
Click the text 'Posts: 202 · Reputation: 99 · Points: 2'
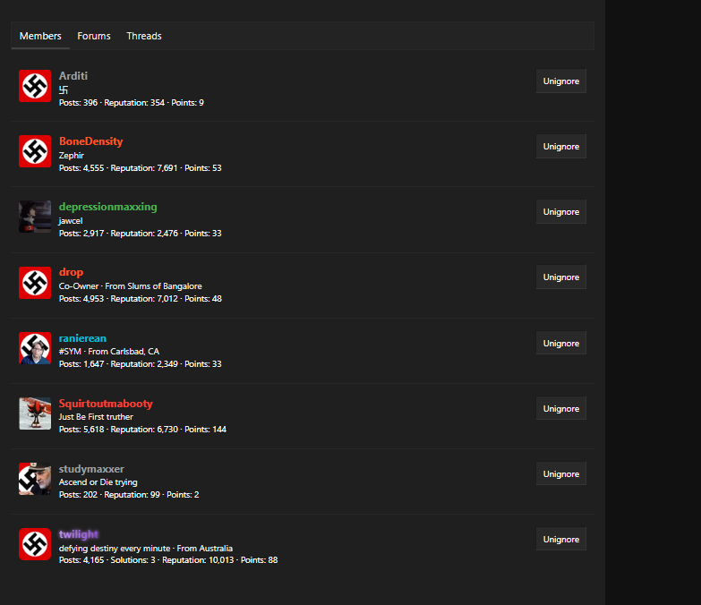point(129,495)
